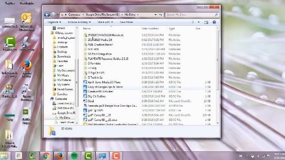
Task: Open green Camtasia icon on taskbar
Action: click(x=88, y=156)
